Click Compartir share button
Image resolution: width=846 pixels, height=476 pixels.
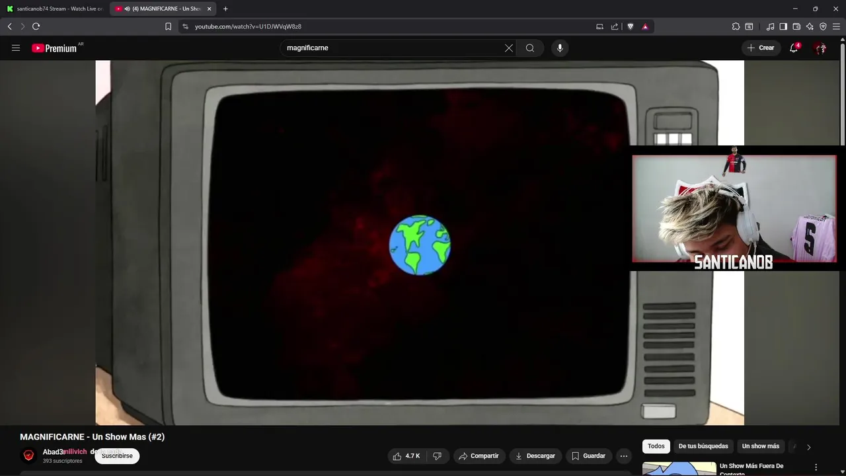point(479,456)
